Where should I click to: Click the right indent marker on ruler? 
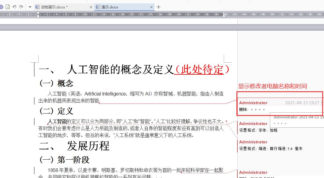click(x=224, y=15)
